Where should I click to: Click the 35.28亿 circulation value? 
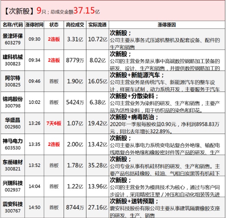click(98, 165)
